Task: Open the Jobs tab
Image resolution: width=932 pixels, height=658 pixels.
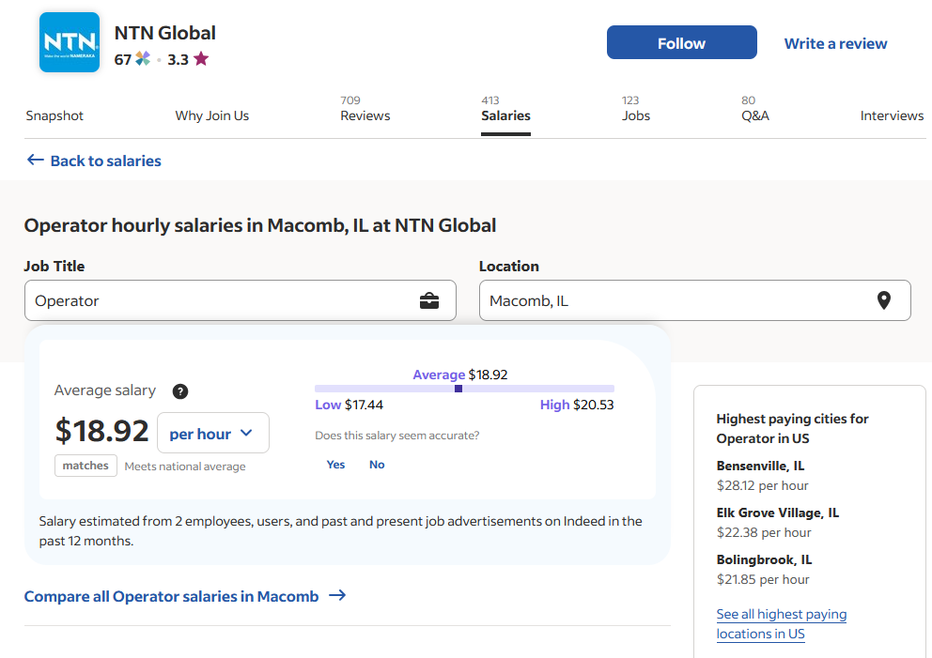Action: point(636,109)
